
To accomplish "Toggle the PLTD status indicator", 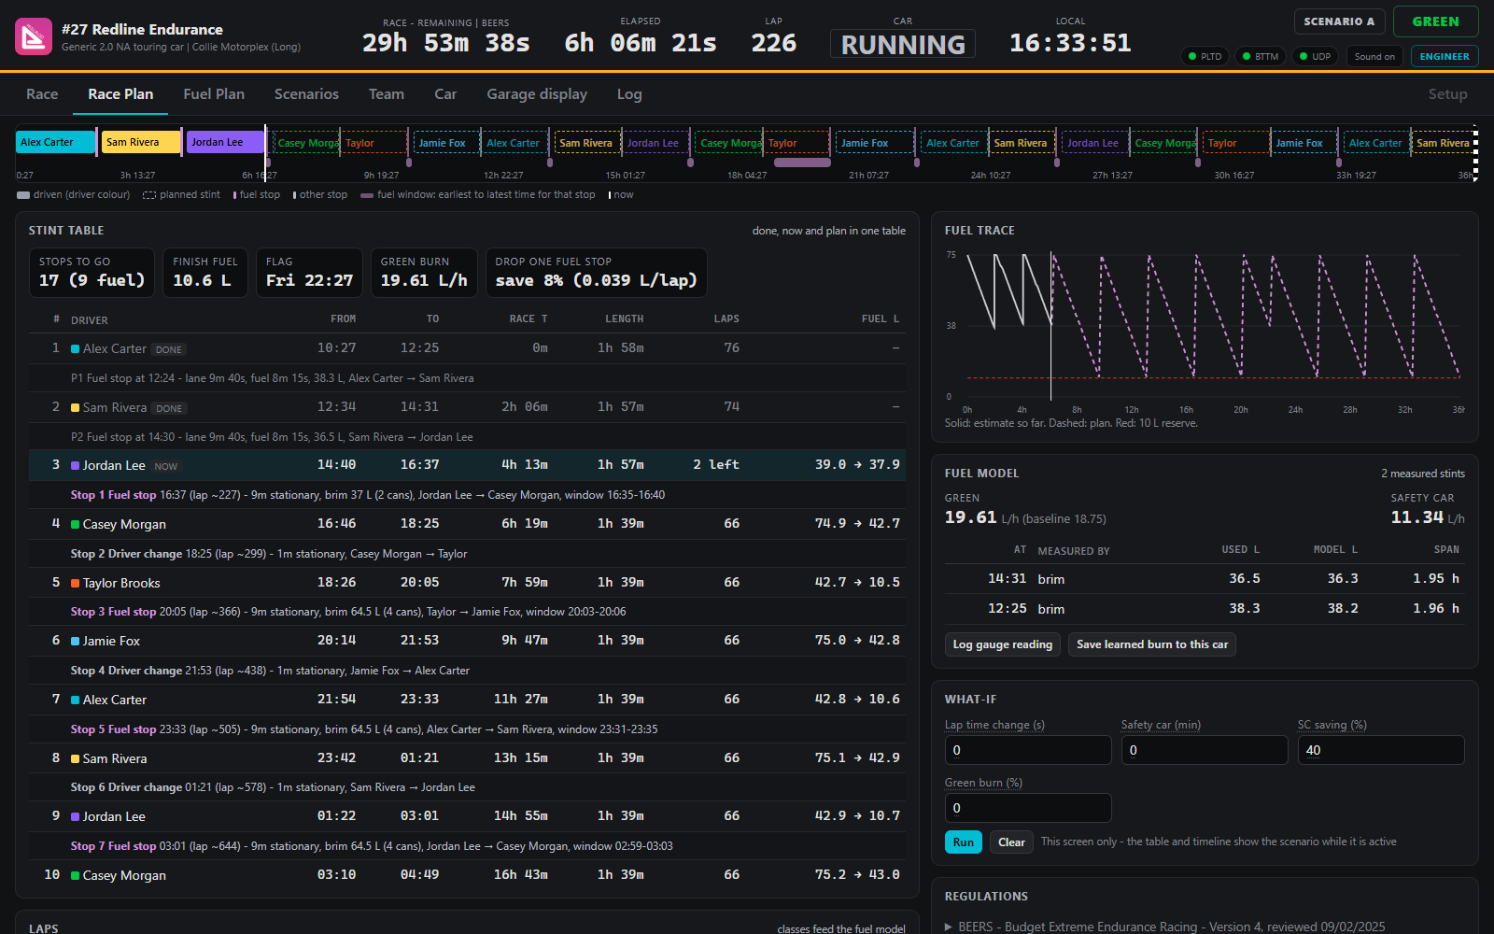I will tap(1205, 56).
